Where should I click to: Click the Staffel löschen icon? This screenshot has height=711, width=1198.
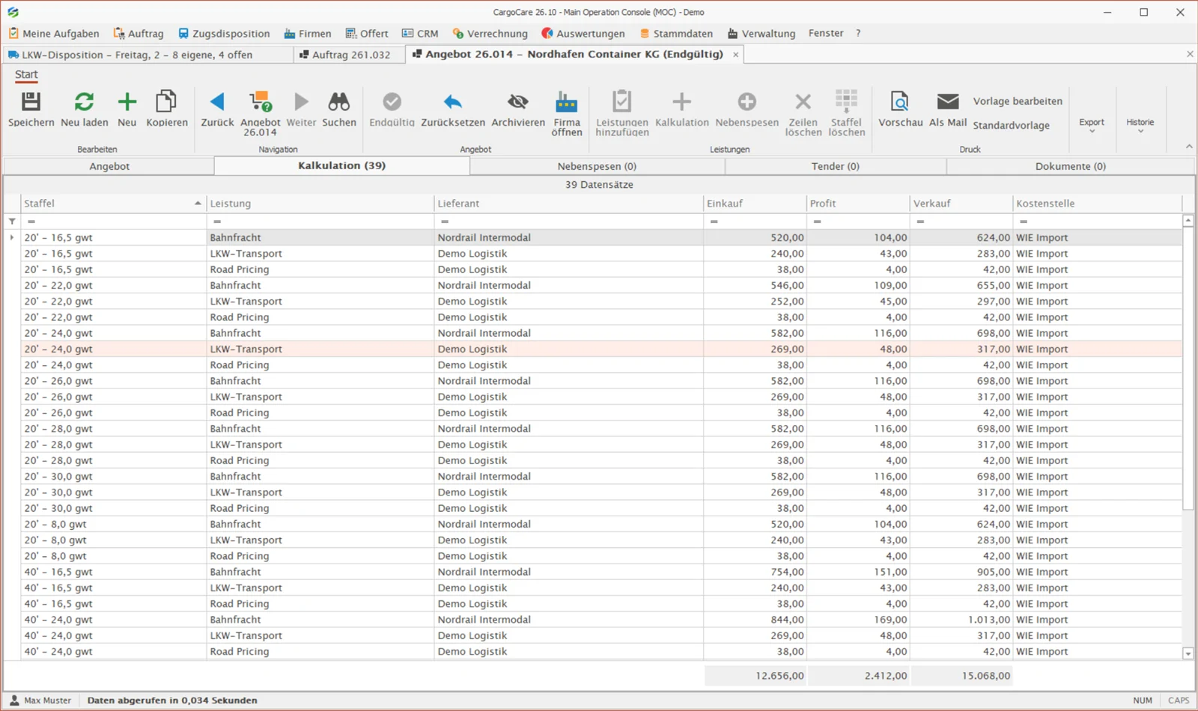(846, 102)
